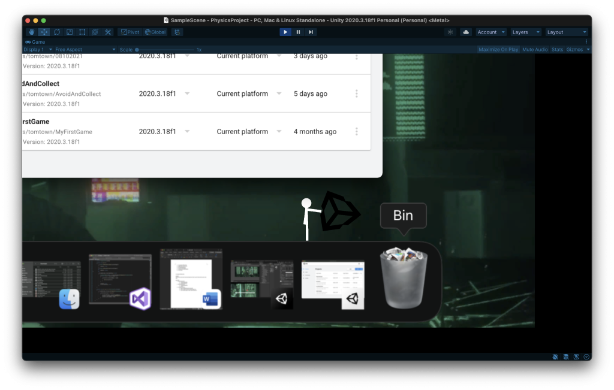Select the Rotate tool
The height and width of the screenshot is (390, 614).
57,32
